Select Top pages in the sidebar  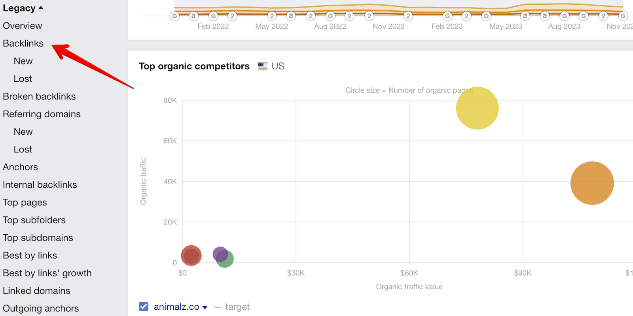(x=25, y=203)
